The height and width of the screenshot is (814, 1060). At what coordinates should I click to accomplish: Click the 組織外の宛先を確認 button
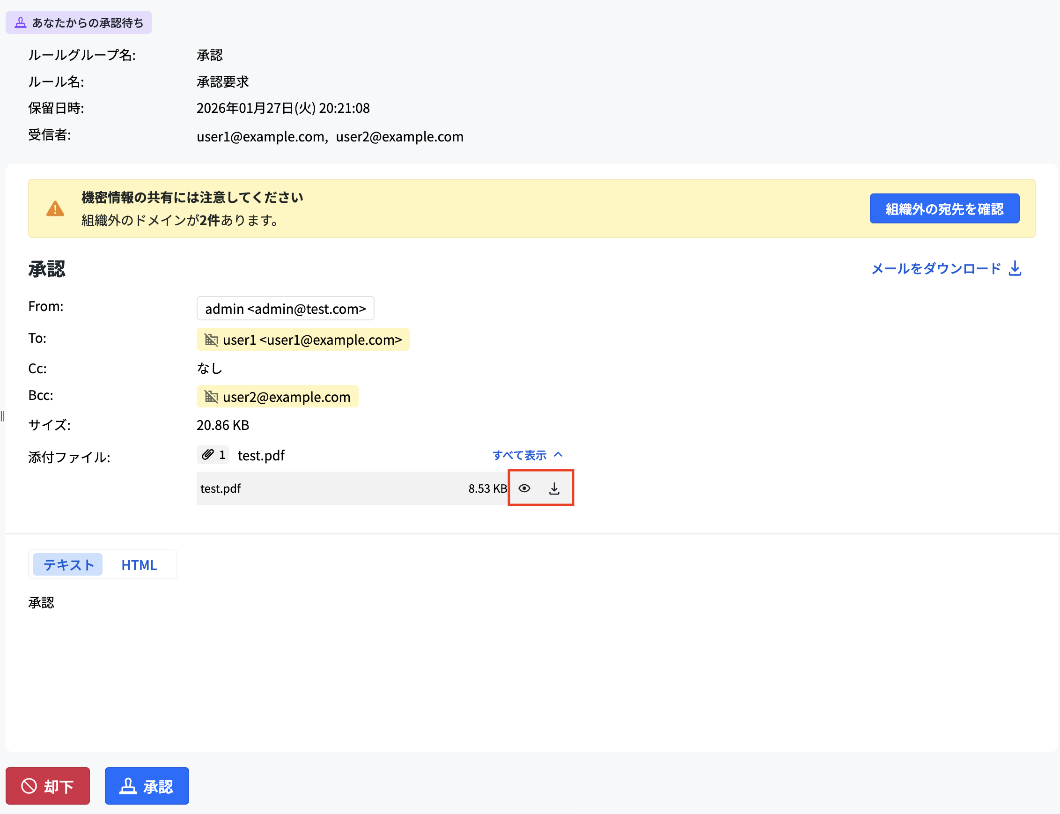(x=944, y=208)
